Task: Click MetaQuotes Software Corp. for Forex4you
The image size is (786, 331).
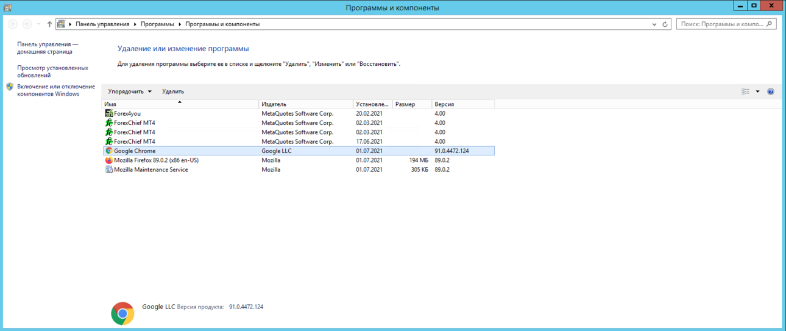Action: (297, 113)
